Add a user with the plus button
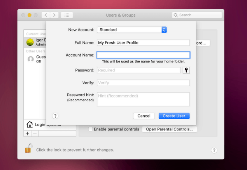 (x=27, y=134)
